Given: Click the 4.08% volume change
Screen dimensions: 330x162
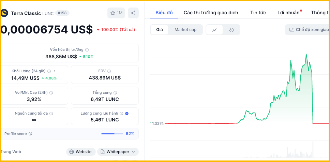Looking at the screenshot, I should click(x=49, y=78).
